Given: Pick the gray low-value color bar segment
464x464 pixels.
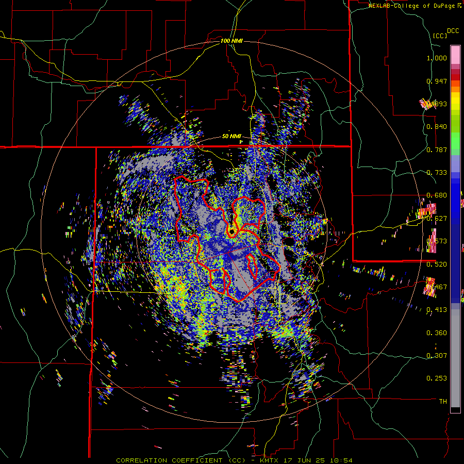Looking at the screenshot, I should point(455,358).
